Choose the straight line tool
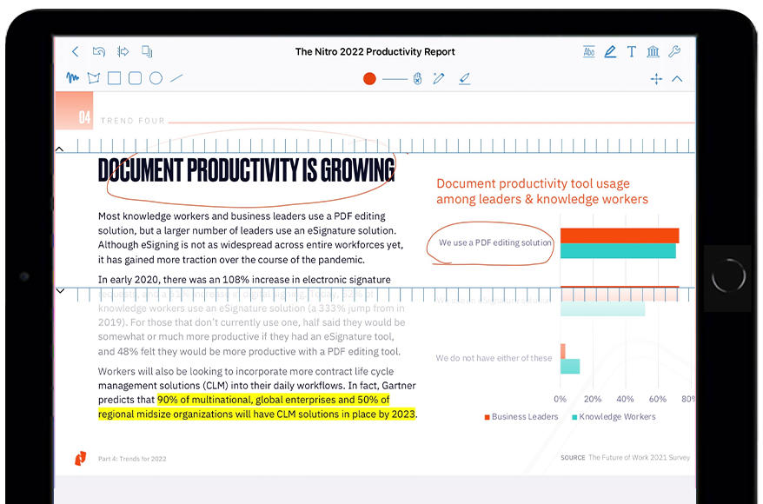Image resolution: width=763 pixels, height=504 pixels. 176,78
